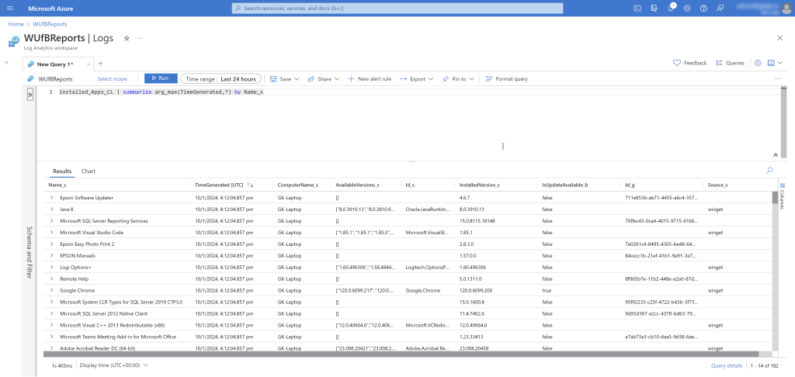Search results with magnifier icon
The height and width of the screenshot is (377, 795).
pos(769,171)
